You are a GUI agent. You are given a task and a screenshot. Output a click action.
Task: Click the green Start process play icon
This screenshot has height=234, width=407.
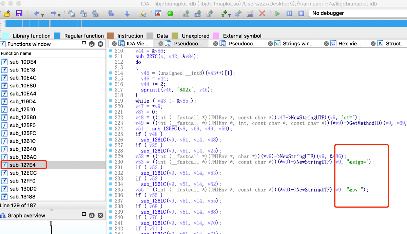click(277, 14)
